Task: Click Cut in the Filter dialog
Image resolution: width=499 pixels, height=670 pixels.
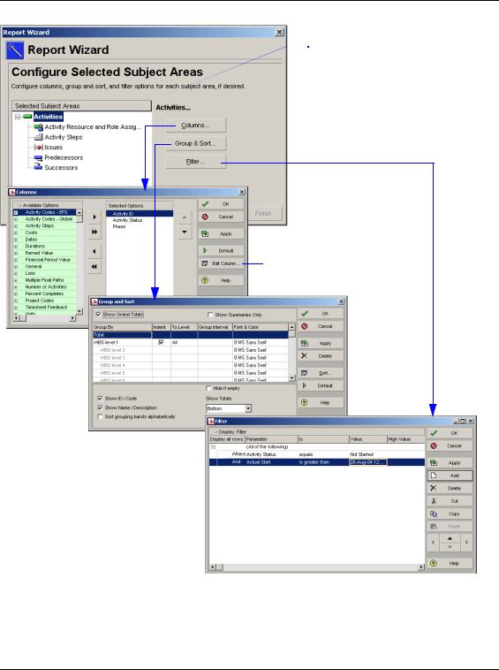Action: 450,501
